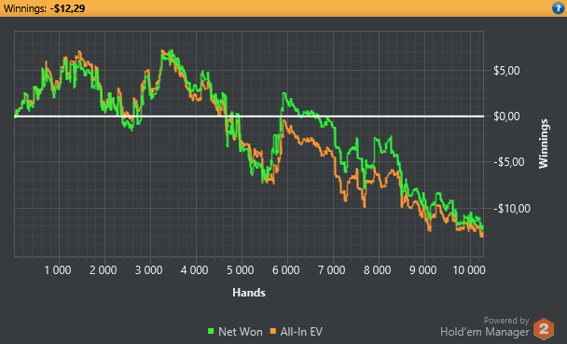Select the 3 000 hands axis label
This screenshot has height=344, width=567.
148,270
